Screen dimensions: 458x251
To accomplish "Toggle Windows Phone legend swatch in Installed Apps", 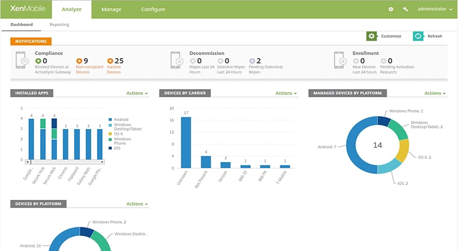I will (x=110, y=139).
